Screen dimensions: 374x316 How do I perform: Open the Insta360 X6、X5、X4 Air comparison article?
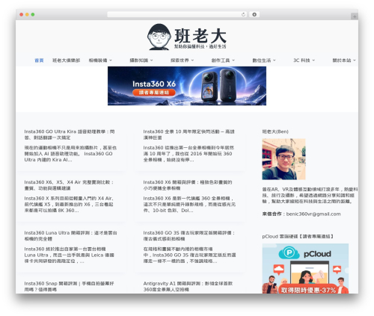coord(69,185)
